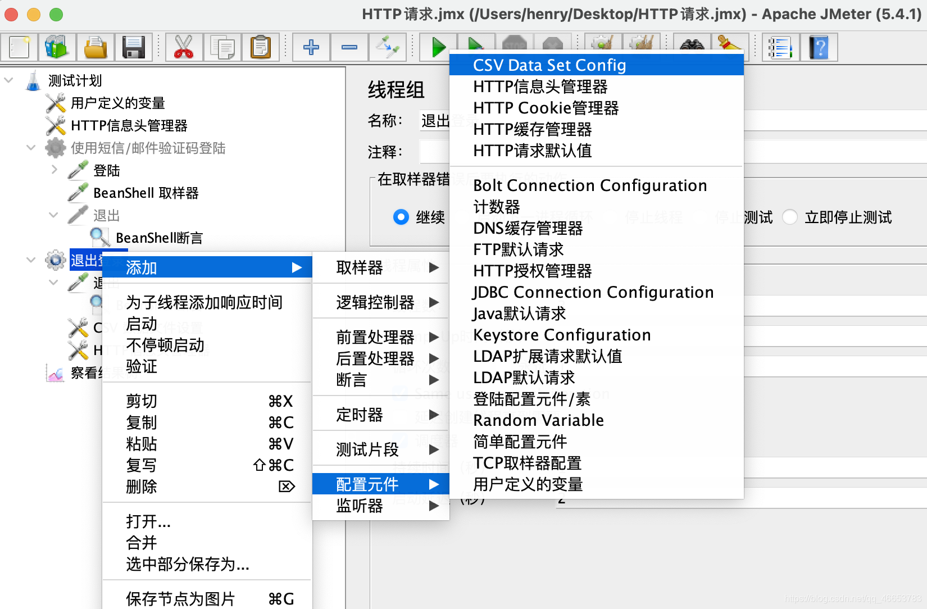The image size is (927, 609).
Task: Open the 测试片段 submenu
Action: click(381, 449)
